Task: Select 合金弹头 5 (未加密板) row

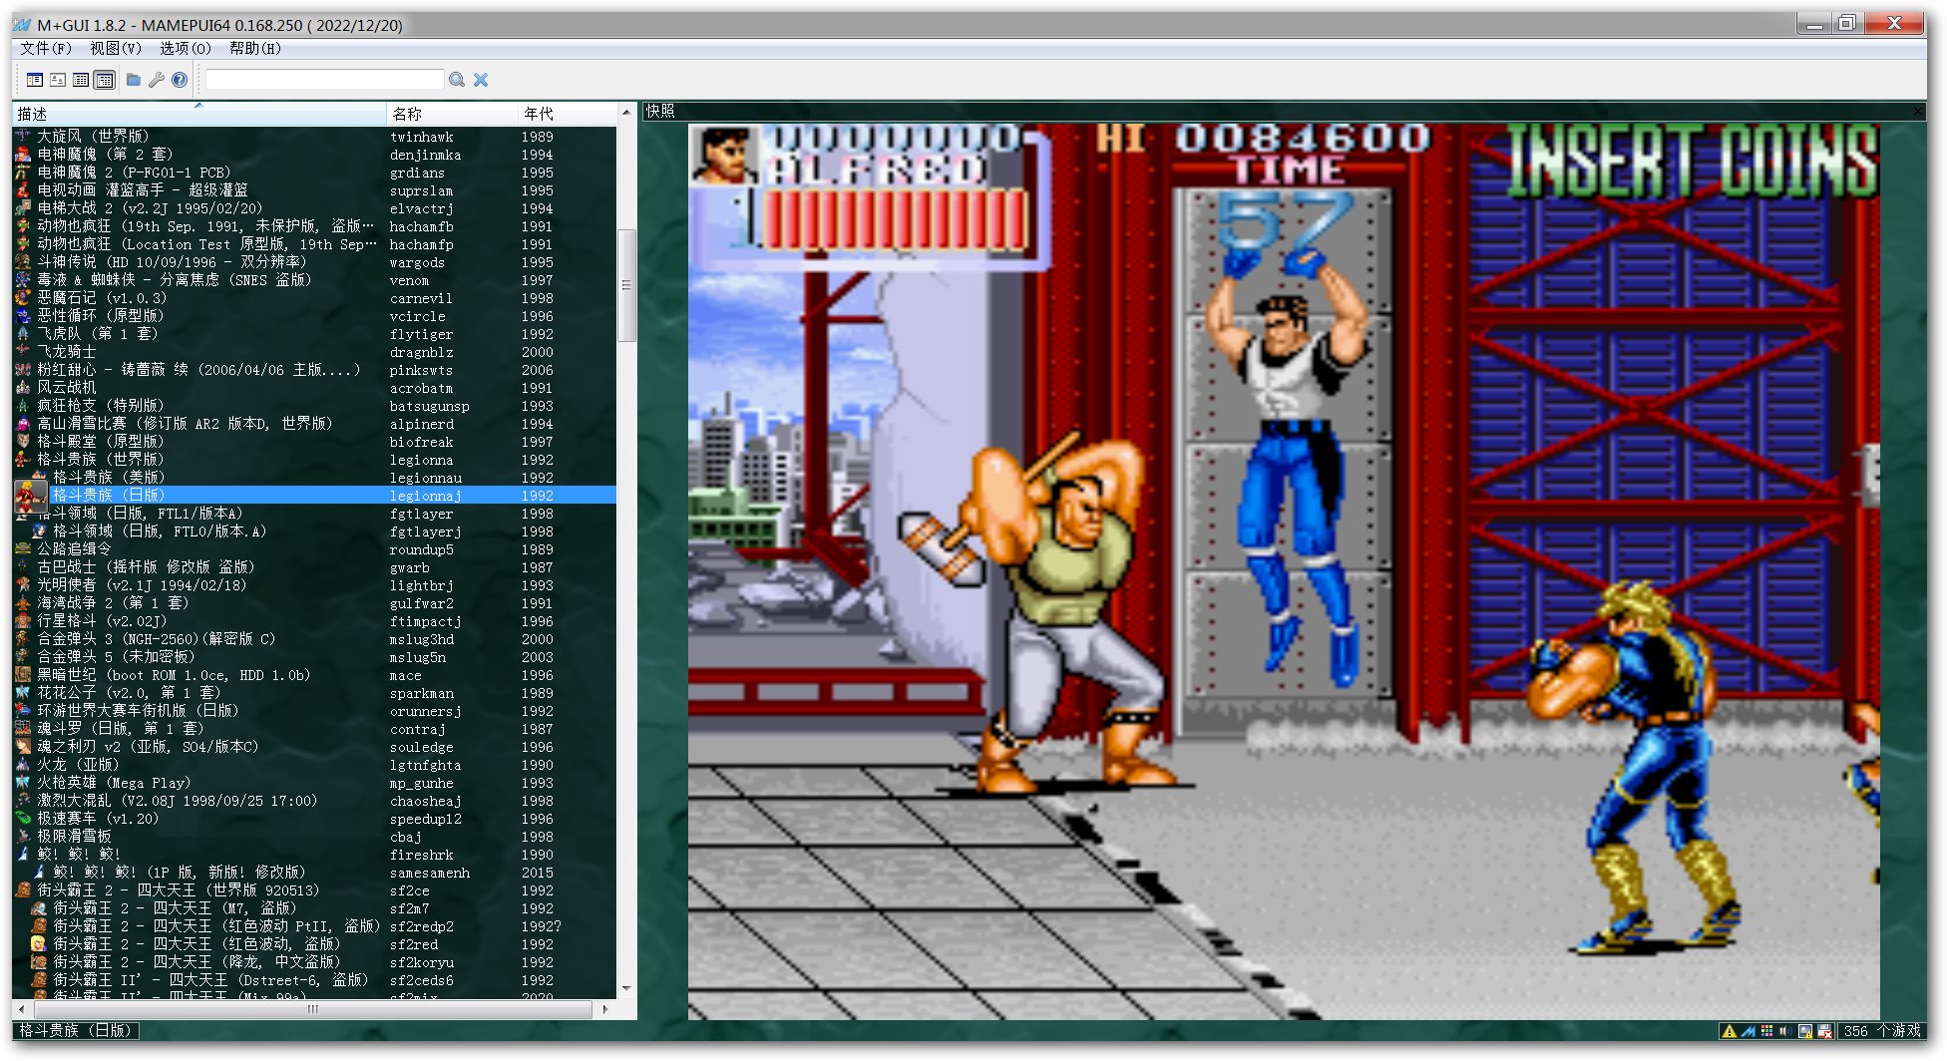Action: point(314,656)
